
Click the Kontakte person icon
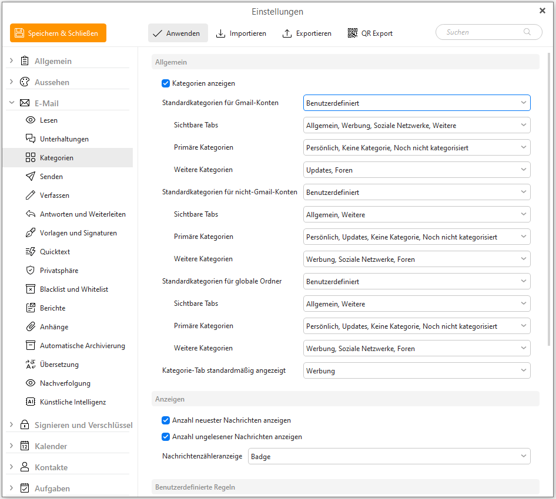coord(25,467)
